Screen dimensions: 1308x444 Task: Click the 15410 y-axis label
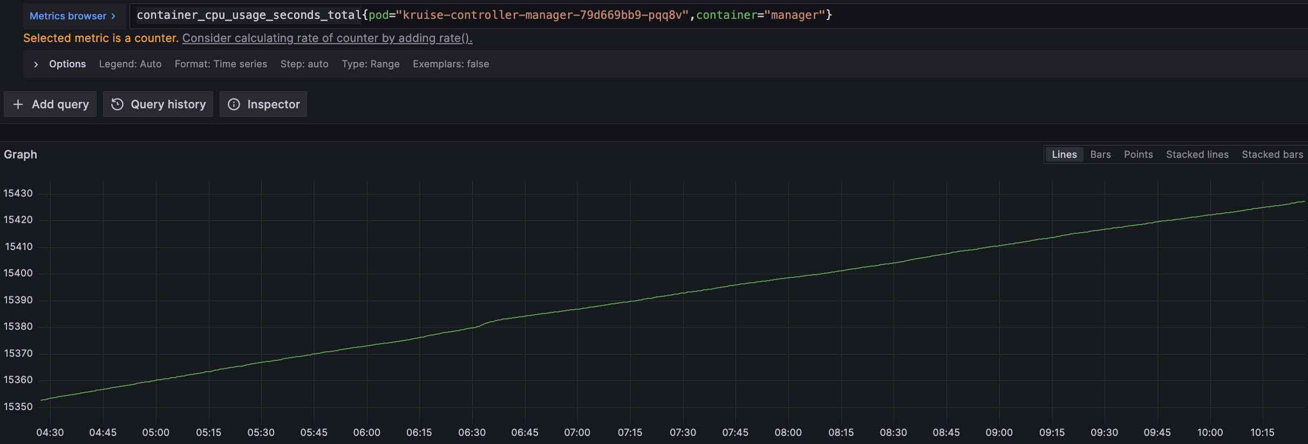19,247
